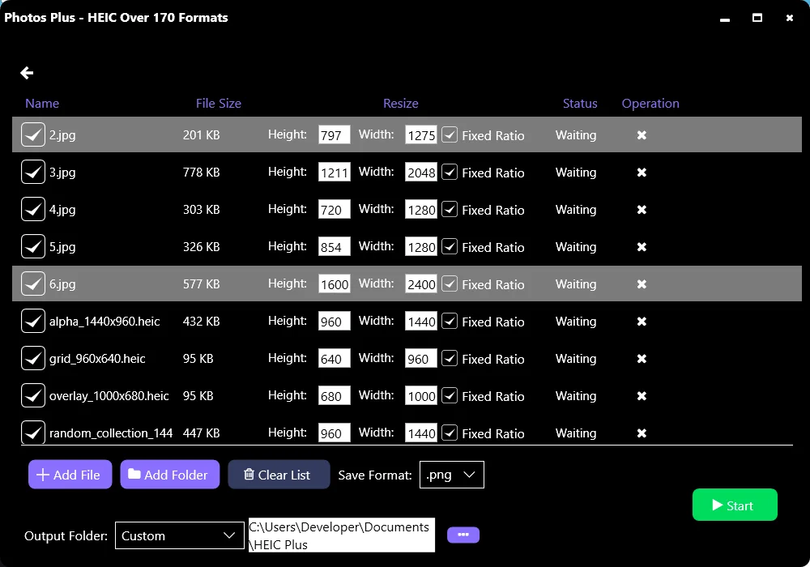Remove 4.jpg with its X icon

click(x=642, y=209)
